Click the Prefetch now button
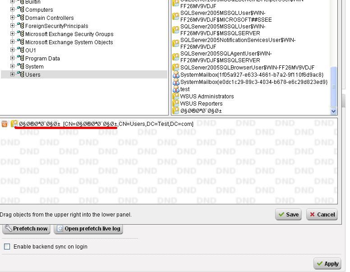This screenshot has width=350, height=272. (x=26, y=228)
